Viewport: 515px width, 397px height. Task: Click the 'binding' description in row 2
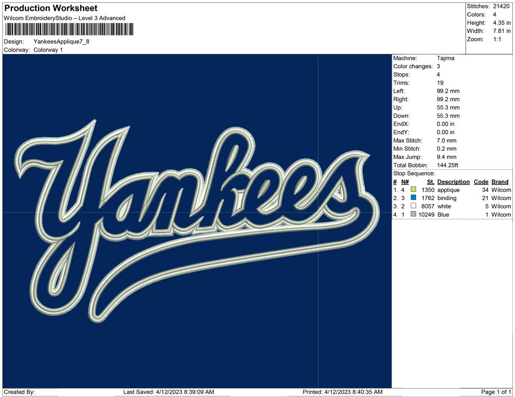point(447,198)
